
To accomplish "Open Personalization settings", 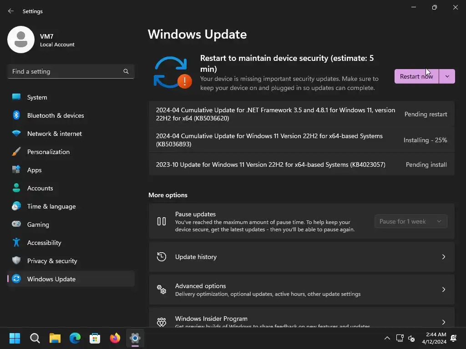I will [x=71, y=152].
